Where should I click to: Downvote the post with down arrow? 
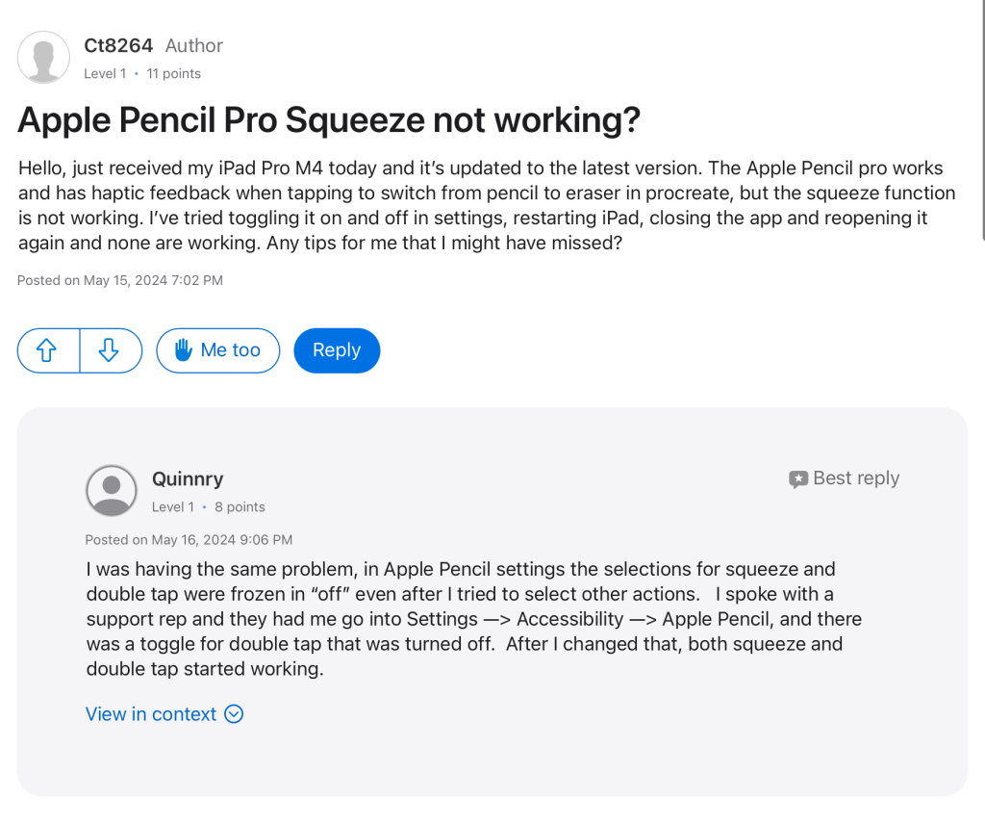point(110,350)
